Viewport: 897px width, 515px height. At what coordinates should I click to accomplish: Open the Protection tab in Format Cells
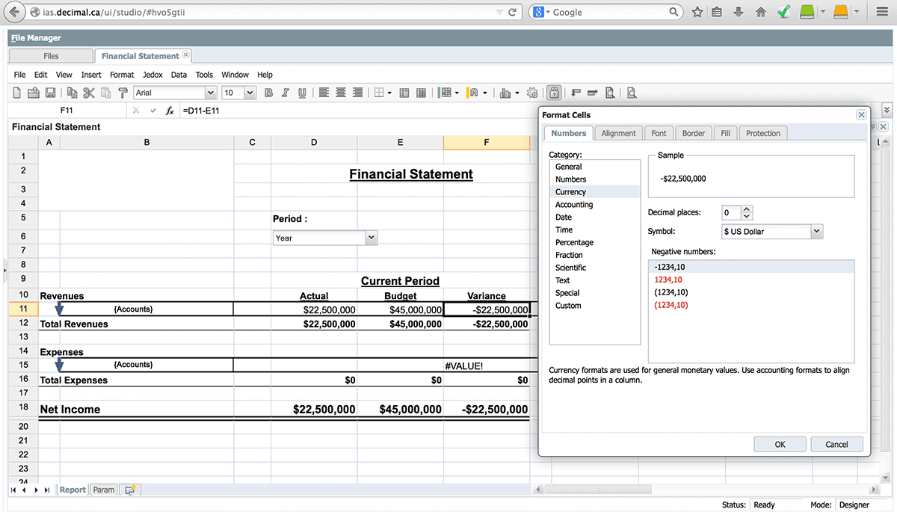tap(763, 133)
